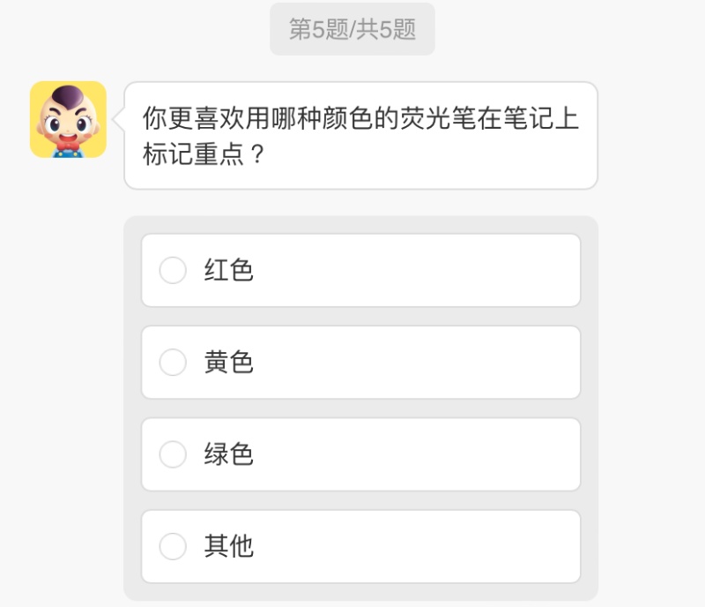Select the 其他 radio button

click(x=173, y=546)
